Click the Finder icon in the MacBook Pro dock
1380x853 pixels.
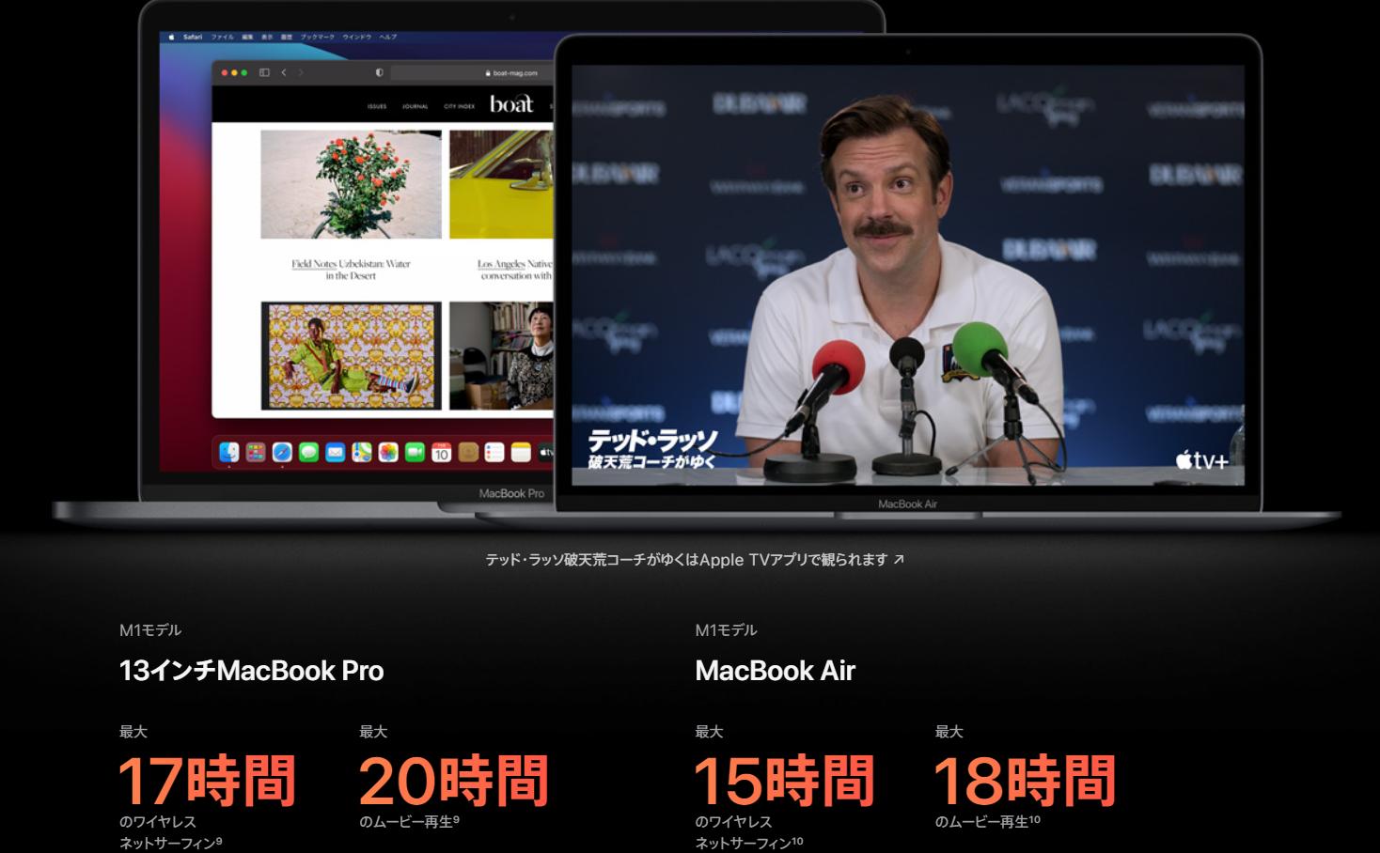click(228, 453)
